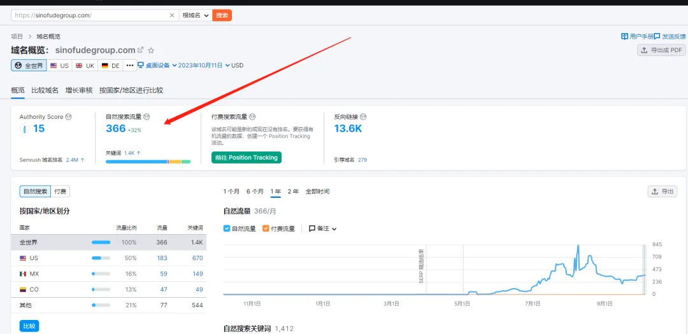The height and width of the screenshot is (334, 688).
Task: Open the 桌面设备 device dropdown
Action: pyautogui.click(x=157, y=66)
